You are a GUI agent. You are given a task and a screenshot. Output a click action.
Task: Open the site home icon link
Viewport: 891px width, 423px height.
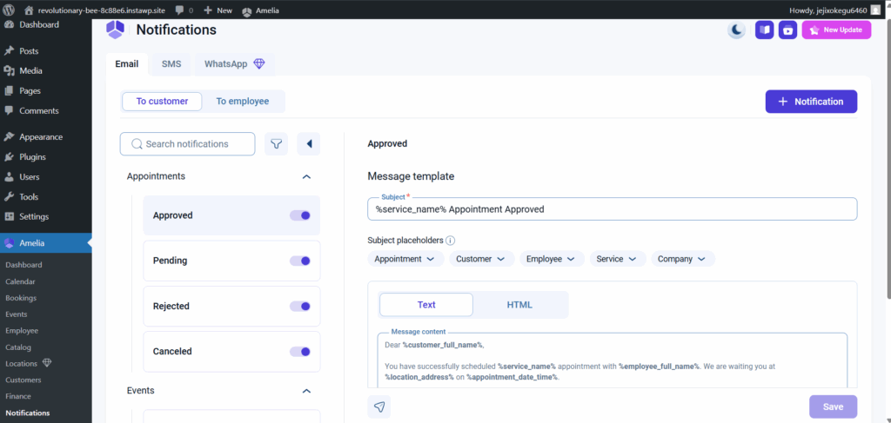30,10
